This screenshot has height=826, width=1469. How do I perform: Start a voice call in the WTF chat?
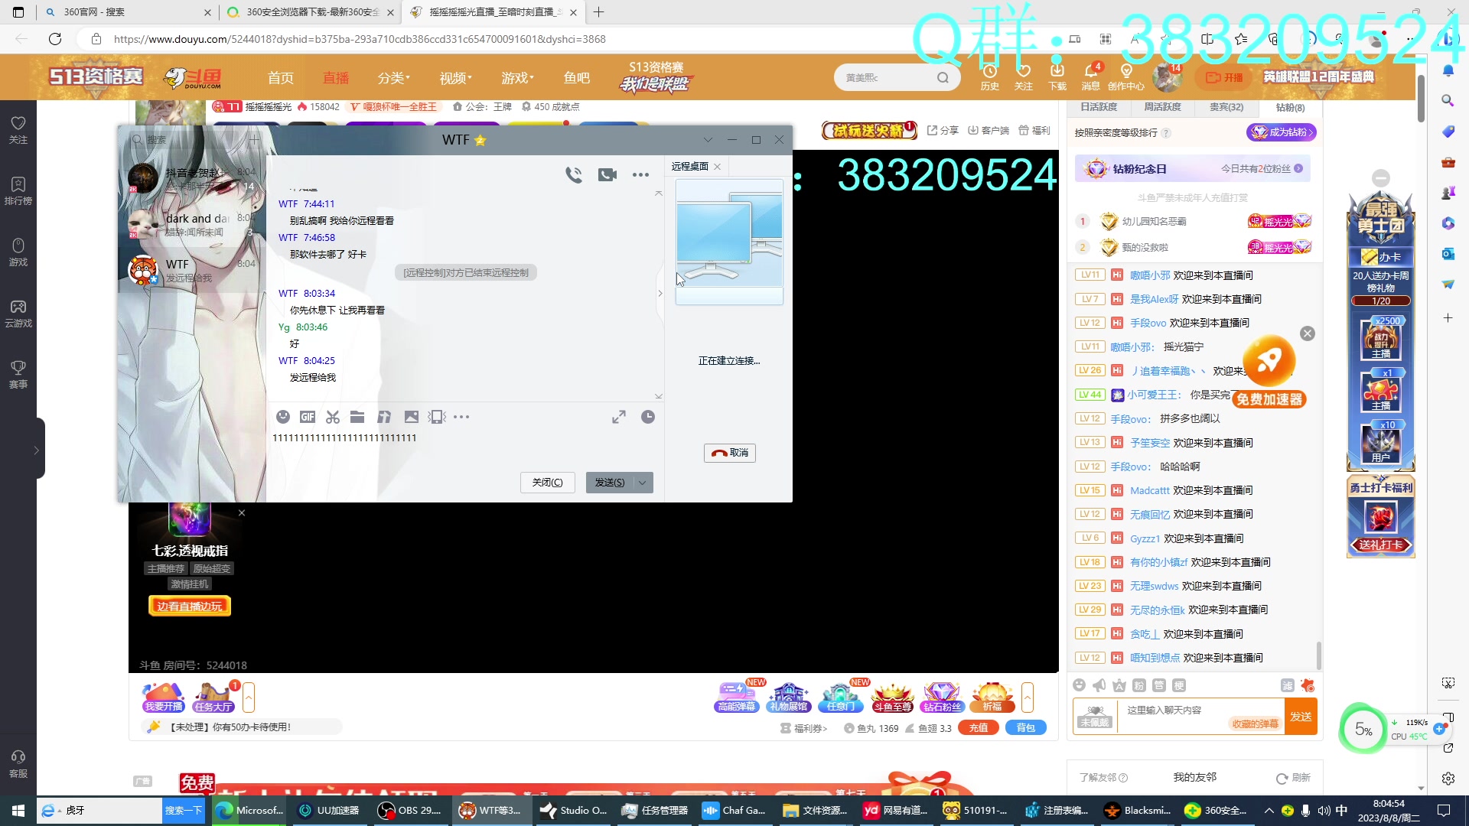[x=573, y=175]
